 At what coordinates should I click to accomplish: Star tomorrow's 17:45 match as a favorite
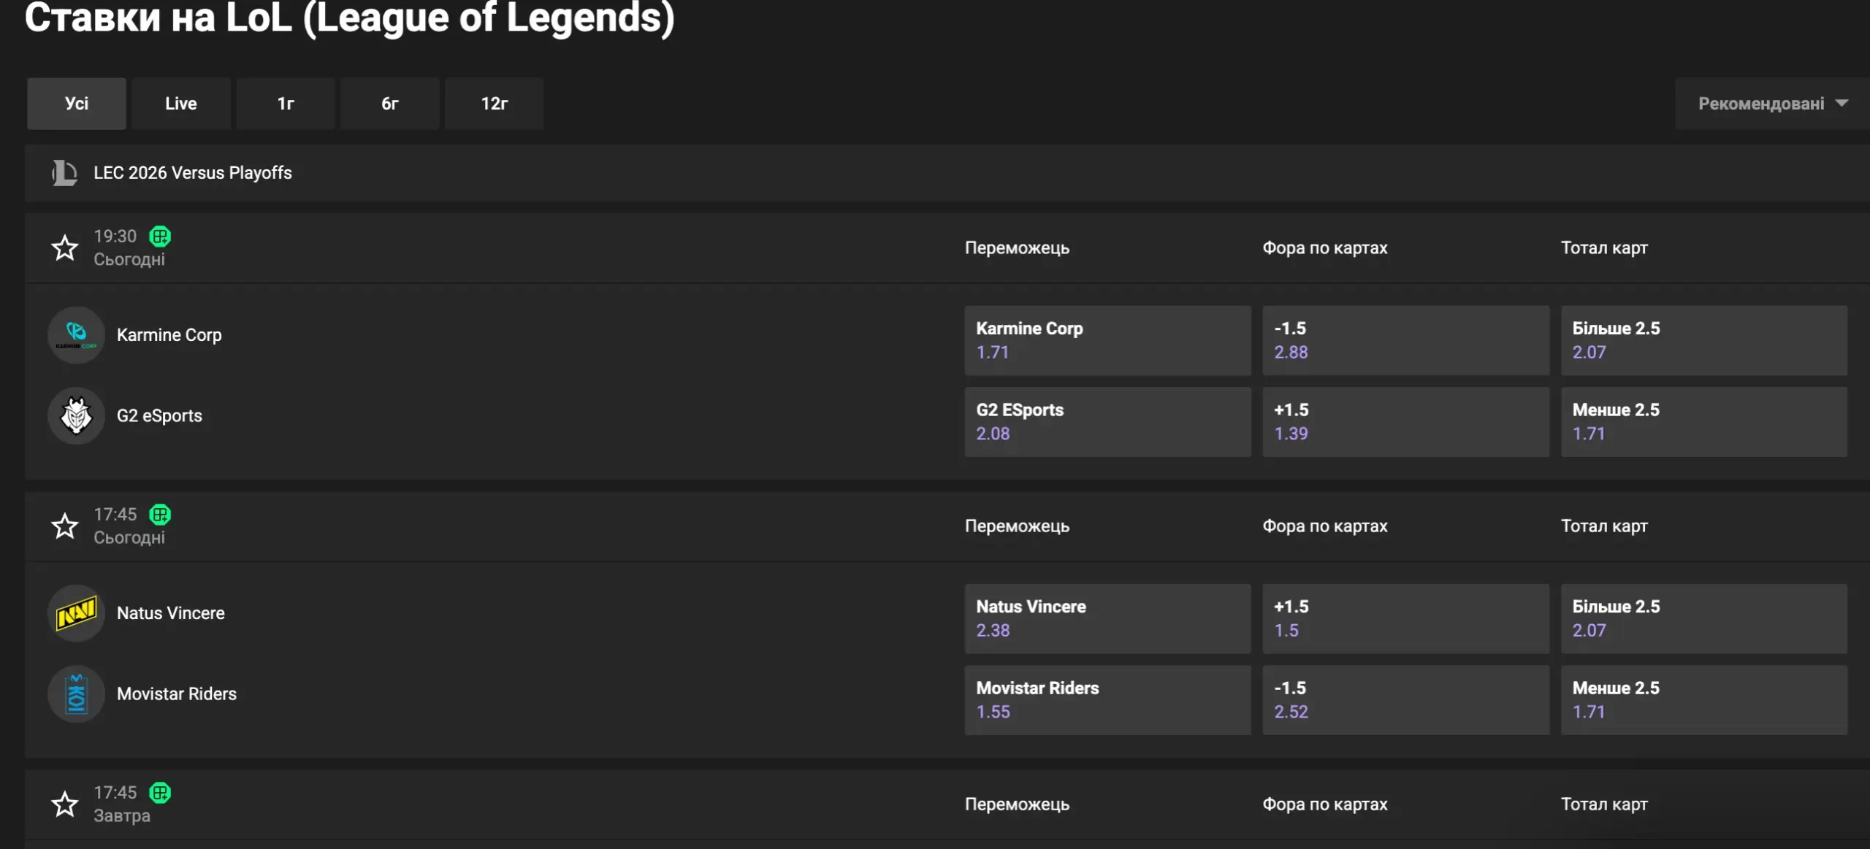64,804
